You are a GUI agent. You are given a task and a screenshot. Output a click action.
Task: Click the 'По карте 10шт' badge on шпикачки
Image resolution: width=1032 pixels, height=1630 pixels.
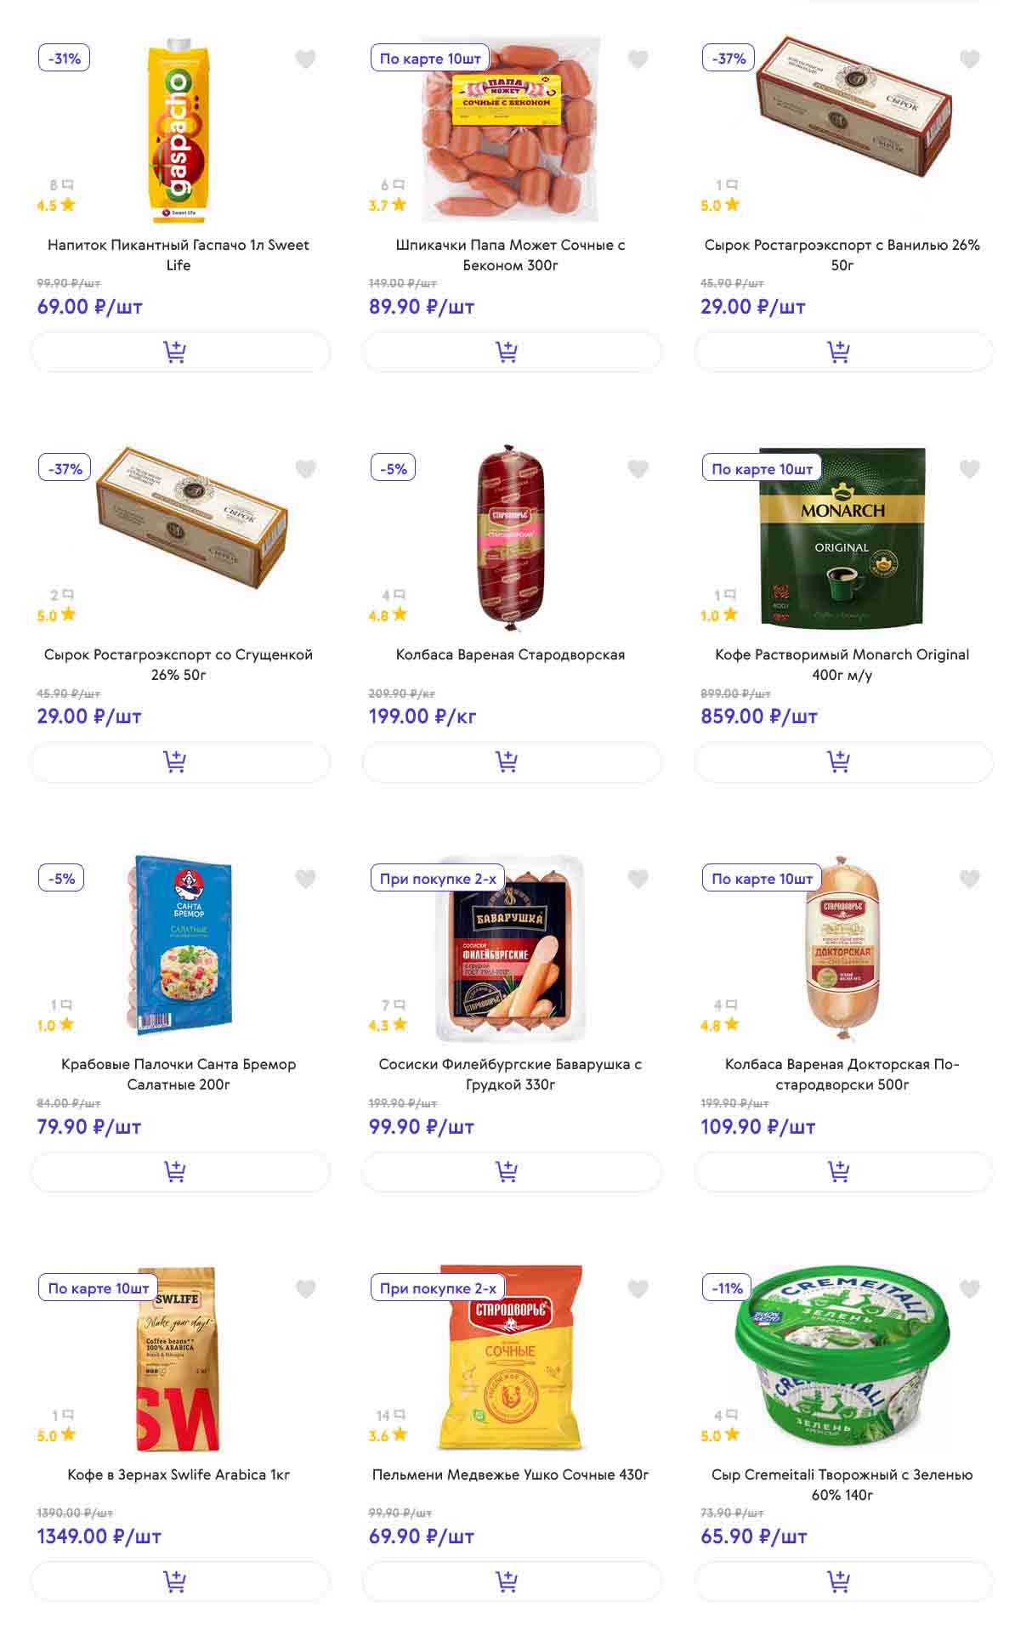pyautogui.click(x=430, y=59)
